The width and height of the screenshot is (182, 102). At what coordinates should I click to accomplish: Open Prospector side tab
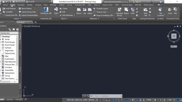click(x=20, y=36)
